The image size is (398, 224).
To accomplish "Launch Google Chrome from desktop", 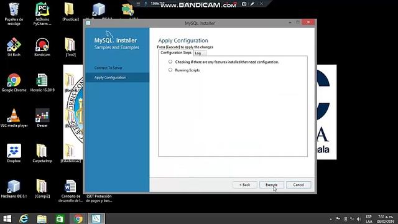I will coord(14,83).
